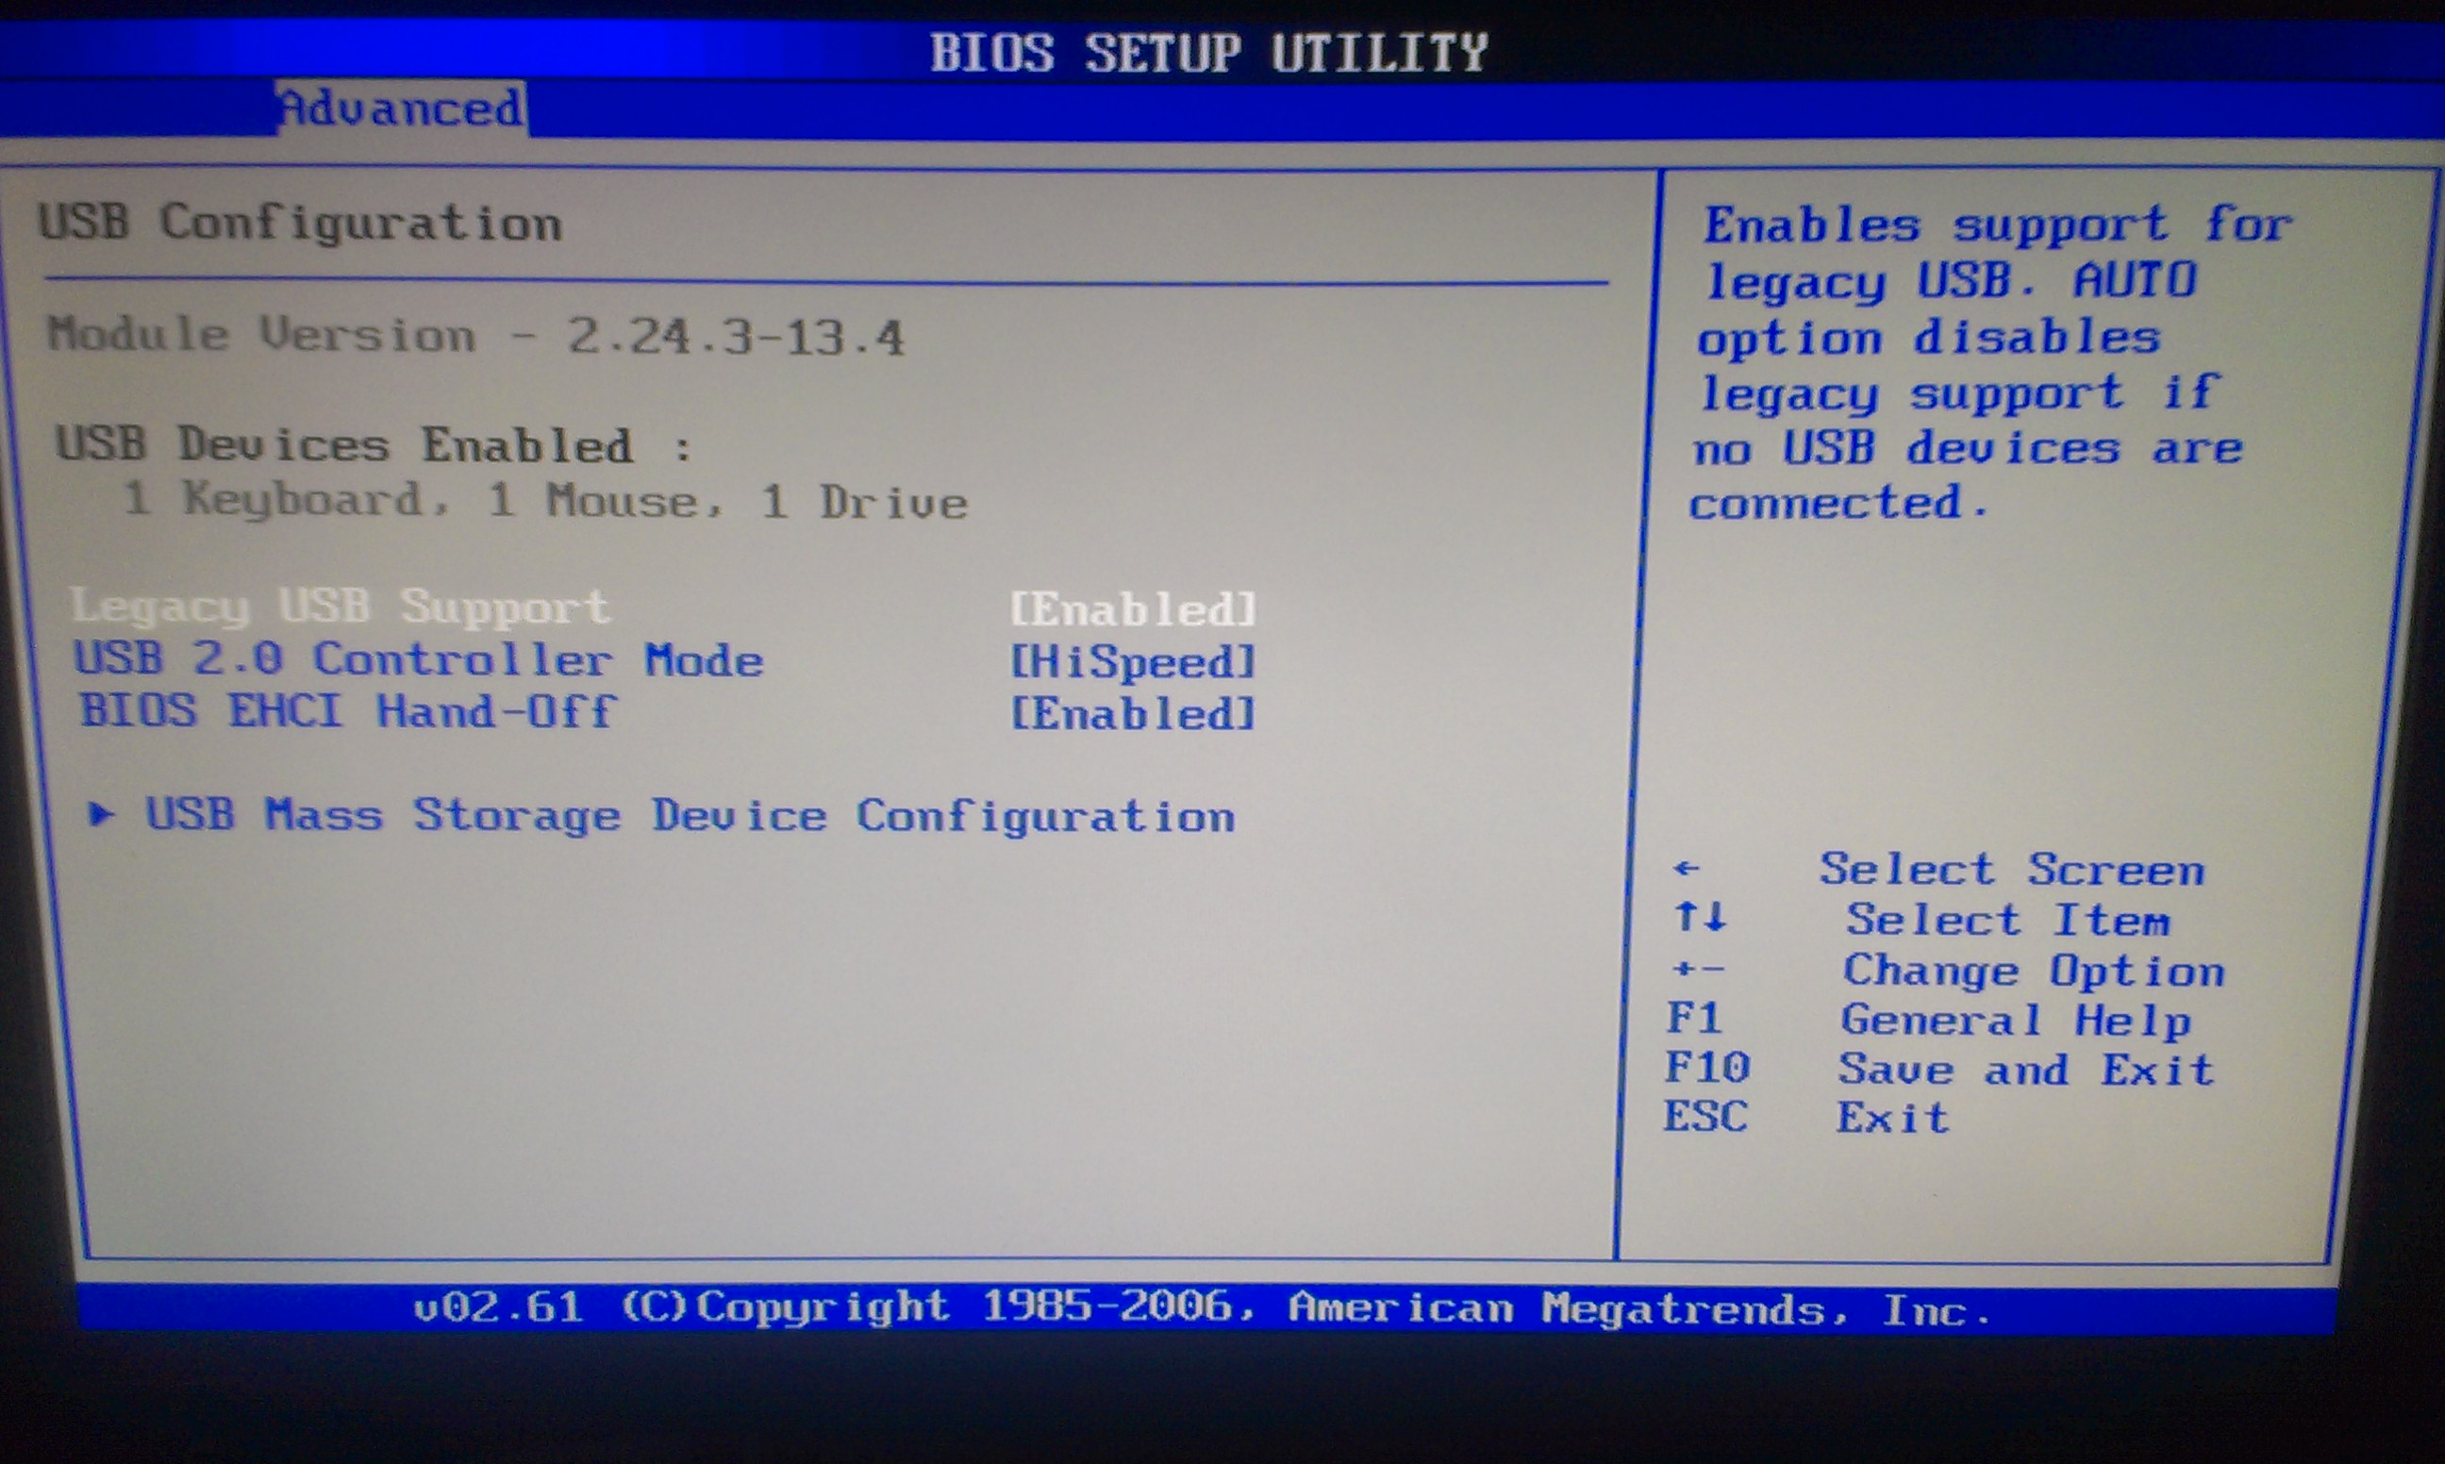Click the ESC Exit key label
This screenshot has height=1464, width=2445.
(x=1705, y=1117)
